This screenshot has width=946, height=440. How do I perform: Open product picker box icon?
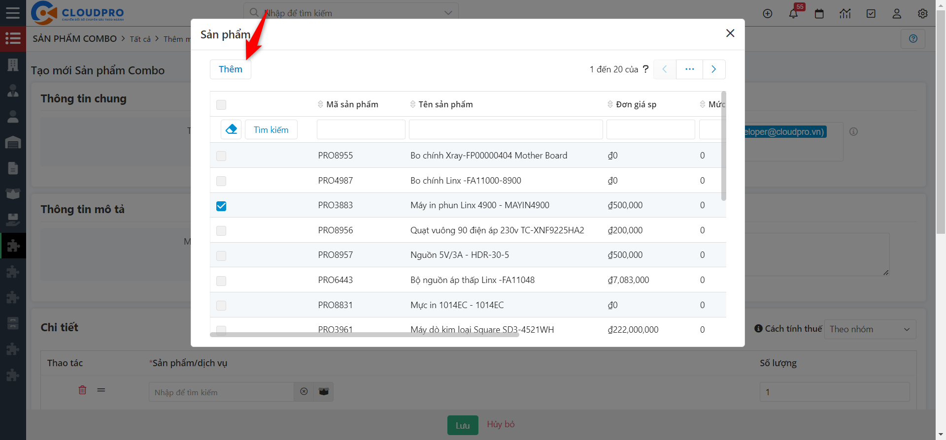[324, 392]
